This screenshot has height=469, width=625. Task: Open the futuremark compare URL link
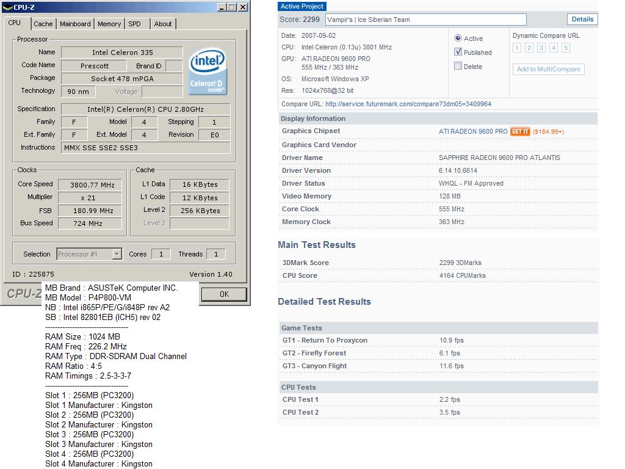coord(408,104)
